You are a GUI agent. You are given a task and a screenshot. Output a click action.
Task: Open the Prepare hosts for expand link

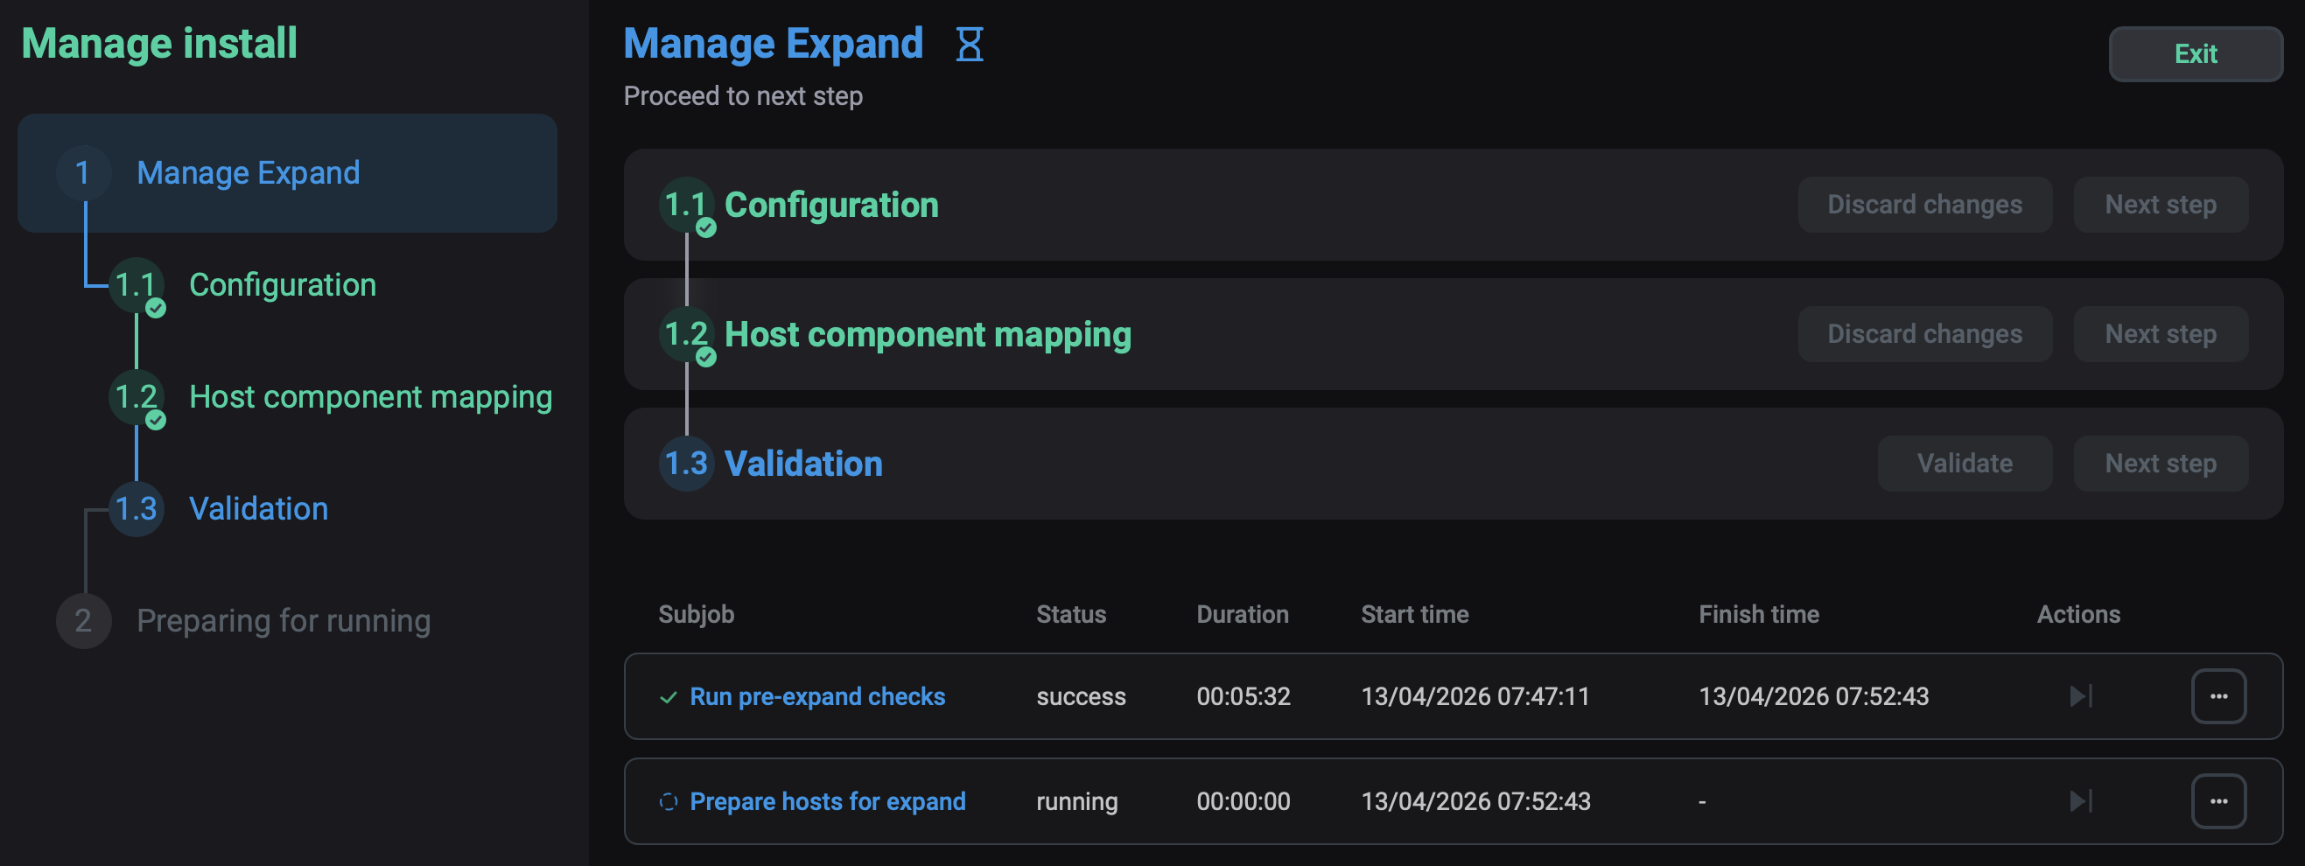point(827,801)
